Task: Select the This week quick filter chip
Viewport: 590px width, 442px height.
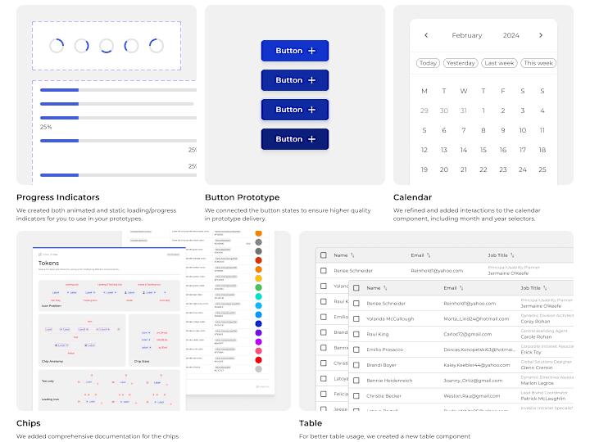Action: coord(538,63)
